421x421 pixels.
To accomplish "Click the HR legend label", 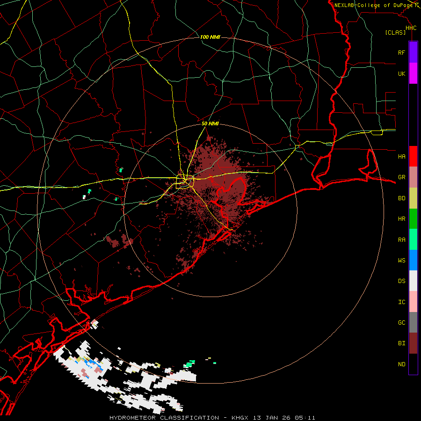I will click(x=401, y=219).
